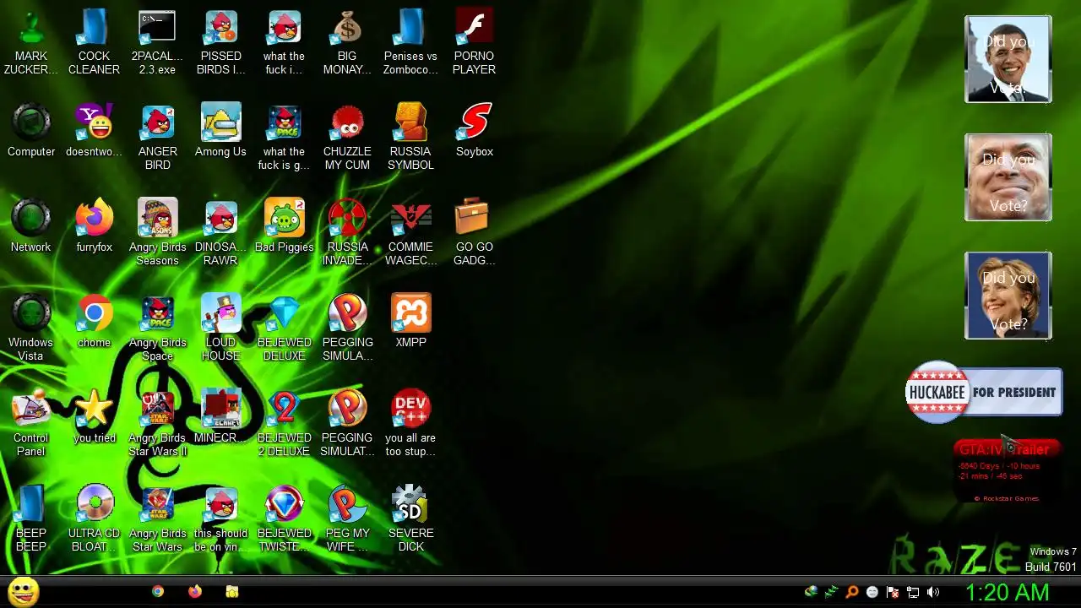Click the GTA:IV Trailer countdown gadget
Image resolution: width=1081 pixels, height=608 pixels.
point(1007,471)
